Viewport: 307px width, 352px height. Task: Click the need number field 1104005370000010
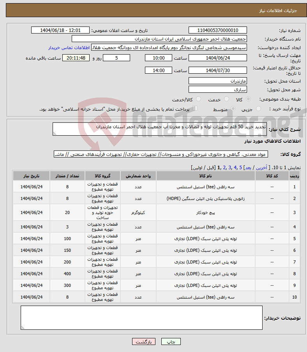coord(218,30)
